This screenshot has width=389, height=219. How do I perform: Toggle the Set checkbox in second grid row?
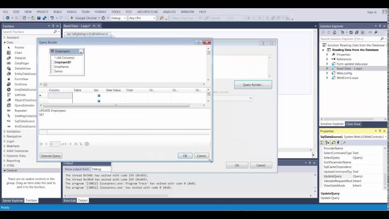click(99, 101)
